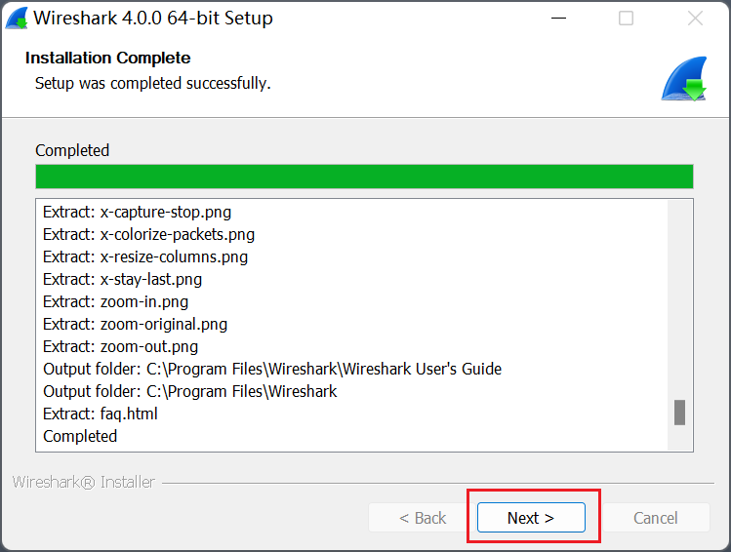Select the 'Extract: zoom-original.png' log entry

(136, 324)
